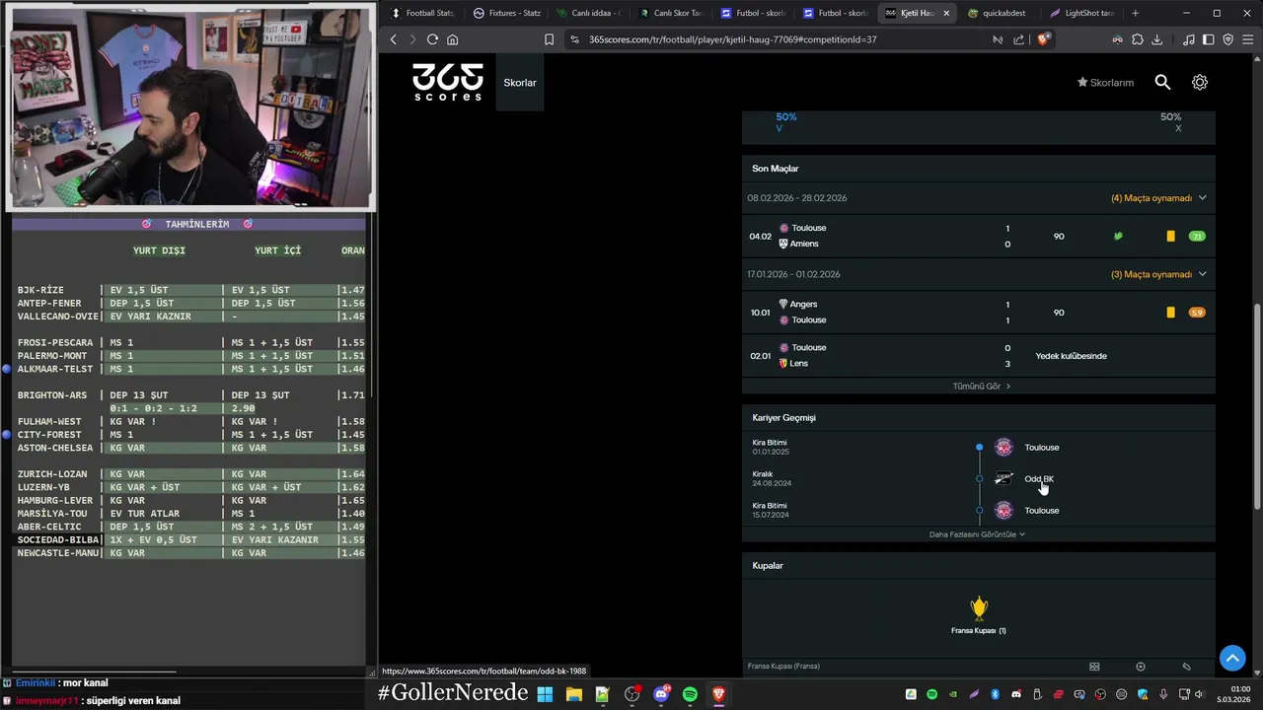This screenshot has height=710, width=1263.
Task: Reload the current page
Action: 432,39
